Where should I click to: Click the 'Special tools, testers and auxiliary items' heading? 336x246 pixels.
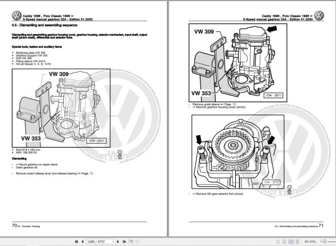click(36, 47)
